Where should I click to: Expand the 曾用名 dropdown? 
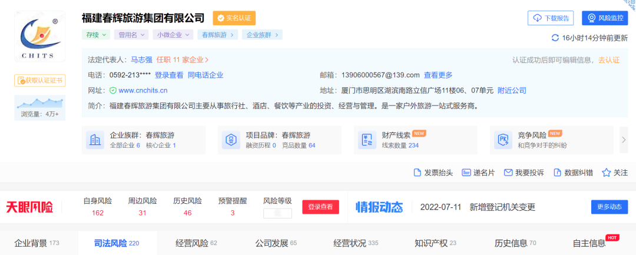coord(131,35)
